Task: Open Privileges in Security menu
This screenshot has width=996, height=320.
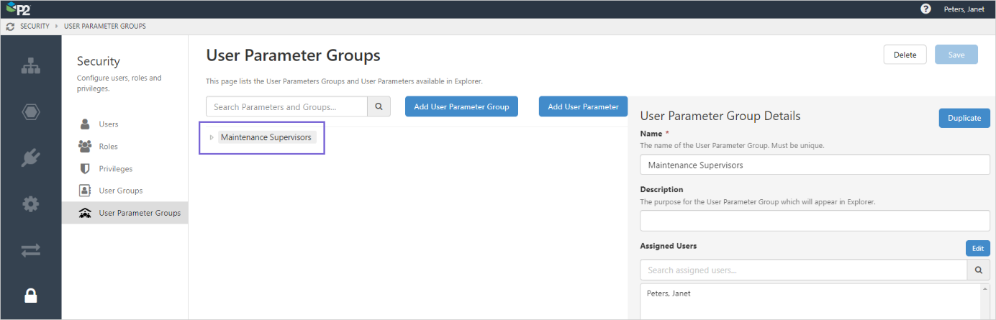Action: (x=115, y=169)
